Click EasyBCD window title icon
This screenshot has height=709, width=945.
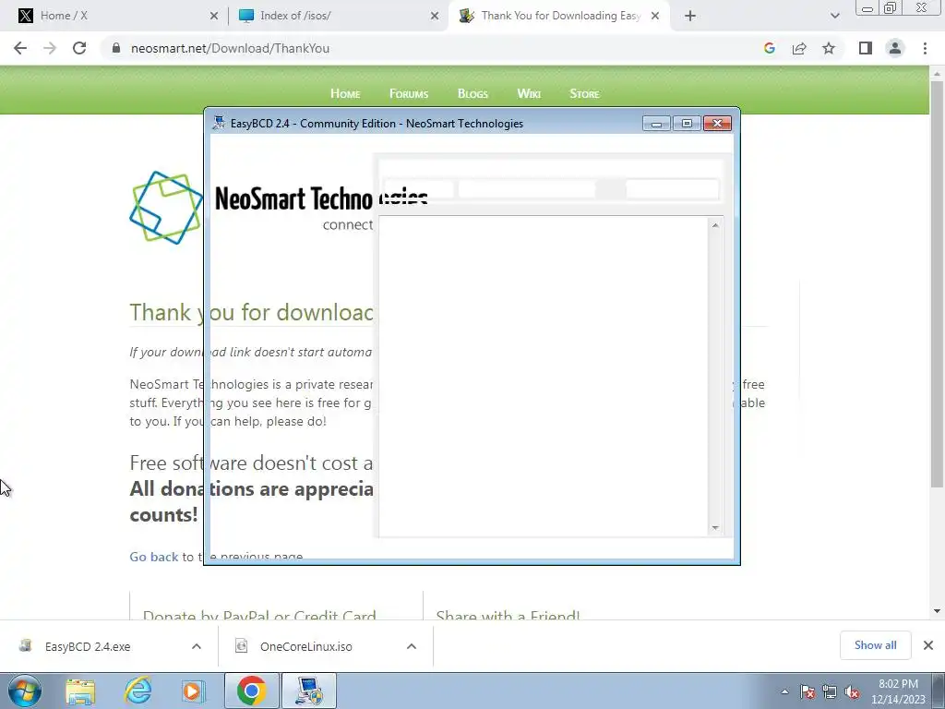point(220,123)
